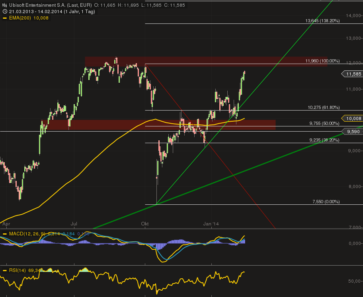The height and width of the screenshot is (297, 363).
Task: Select the yellow EMA(200) legend line icon
Action: point(4,18)
